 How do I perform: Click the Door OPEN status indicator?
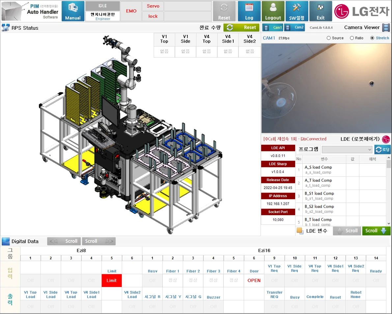tap(254, 280)
